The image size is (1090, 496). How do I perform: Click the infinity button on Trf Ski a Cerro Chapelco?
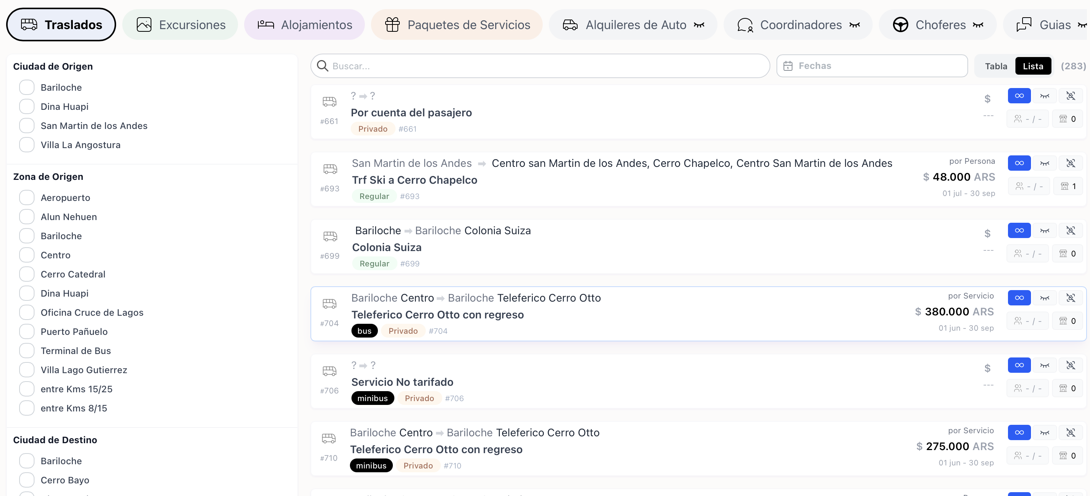pyautogui.click(x=1019, y=163)
